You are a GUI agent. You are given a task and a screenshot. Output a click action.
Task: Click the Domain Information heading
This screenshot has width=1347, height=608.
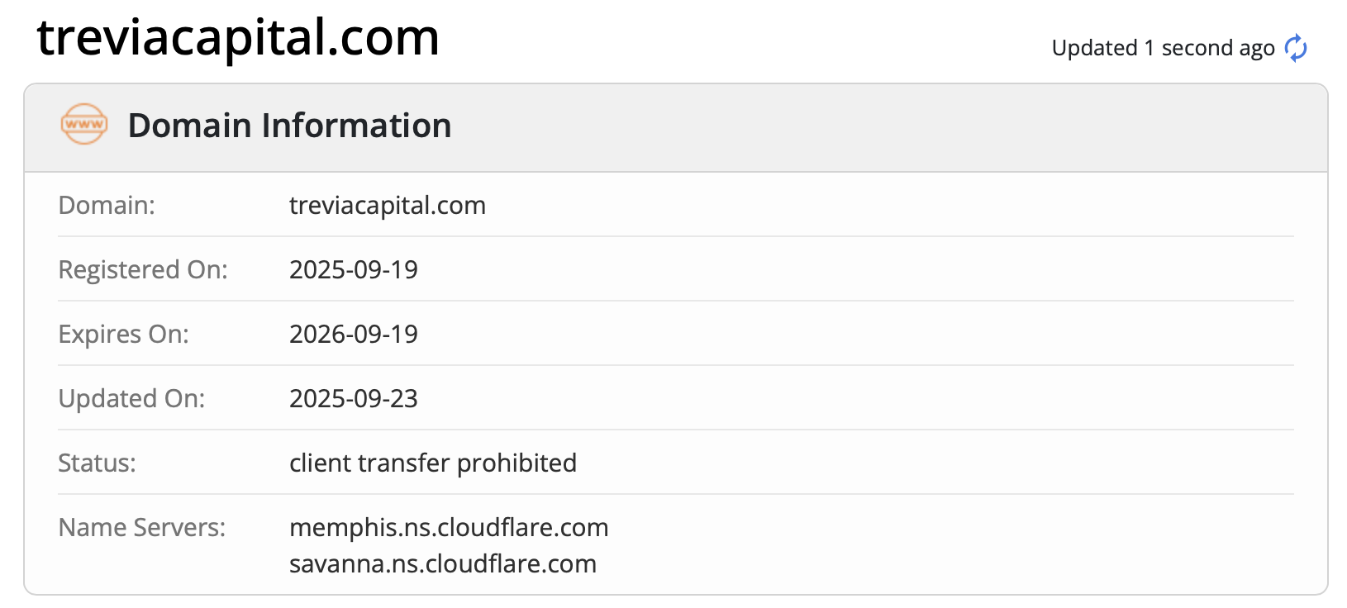click(289, 126)
